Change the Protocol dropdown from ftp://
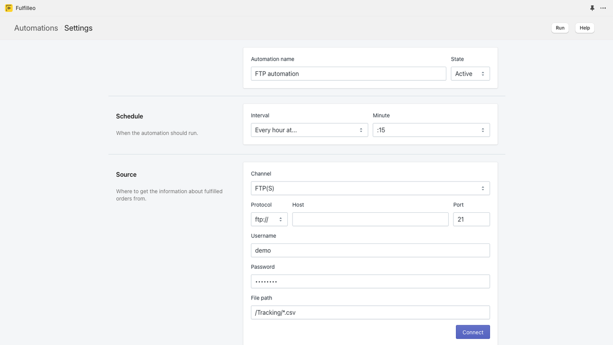Image resolution: width=613 pixels, height=345 pixels. coord(269,219)
